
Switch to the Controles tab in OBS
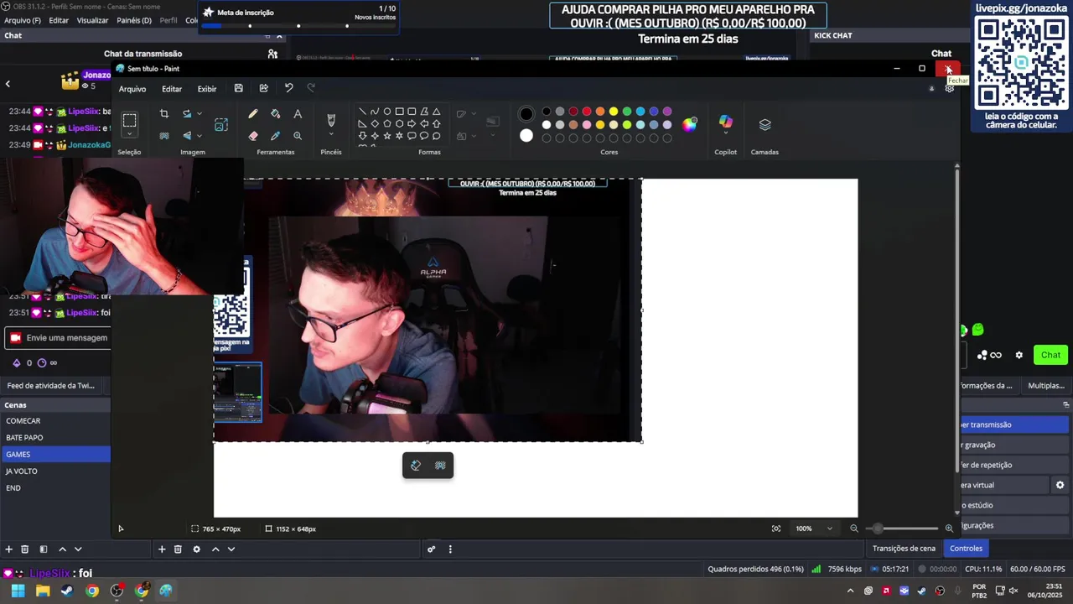tap(966, 549)
